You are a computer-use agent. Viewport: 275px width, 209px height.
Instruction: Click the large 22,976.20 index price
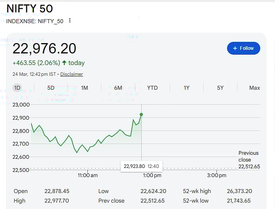tap(44, 49)
